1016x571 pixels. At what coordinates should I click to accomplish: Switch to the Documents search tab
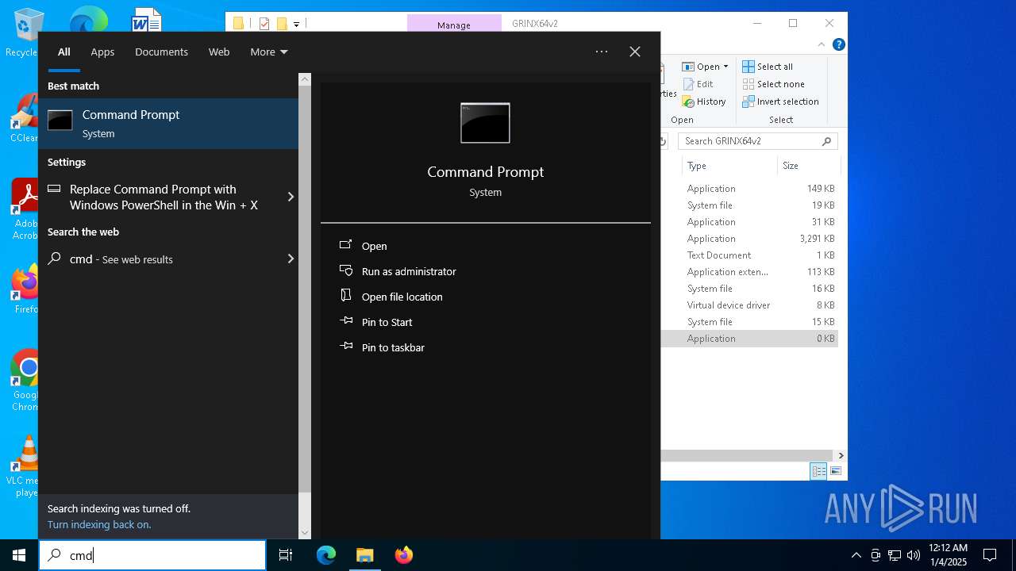point(161,52)
